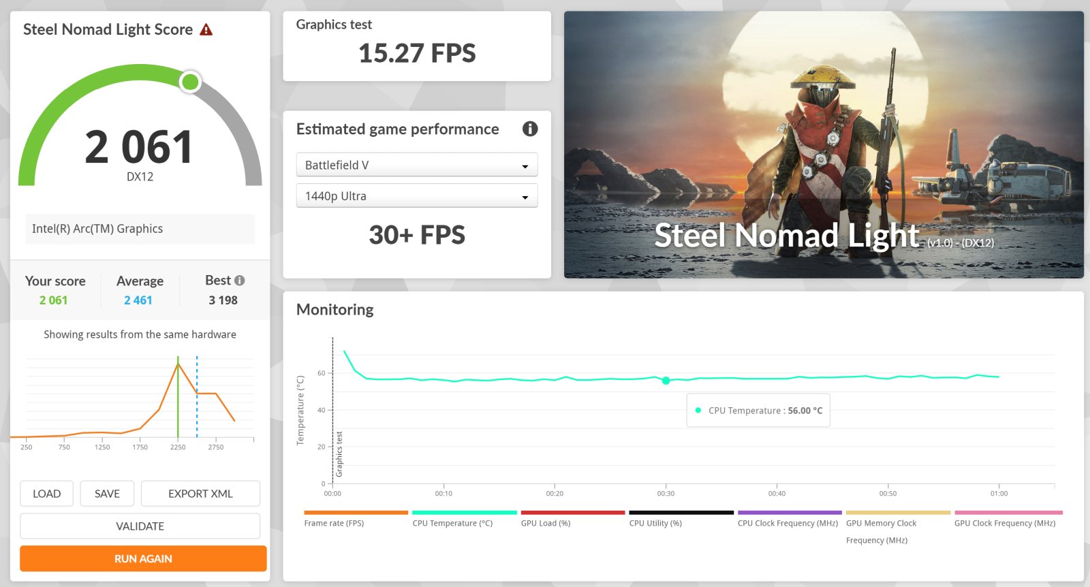
Task: Expand the 1440p Ultra resolution dropdown
Action: pos(416,196)
